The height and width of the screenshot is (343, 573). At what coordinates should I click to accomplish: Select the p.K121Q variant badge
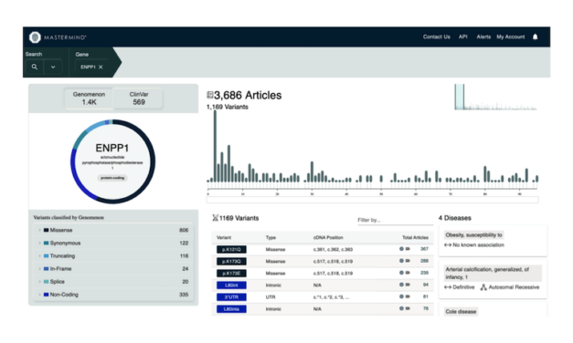pyautogui.click(x=231, y=249)
